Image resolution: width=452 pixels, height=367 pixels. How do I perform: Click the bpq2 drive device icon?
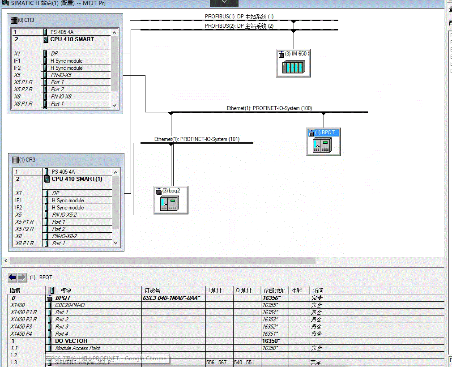pyautogui.click(x=170, y=203)
